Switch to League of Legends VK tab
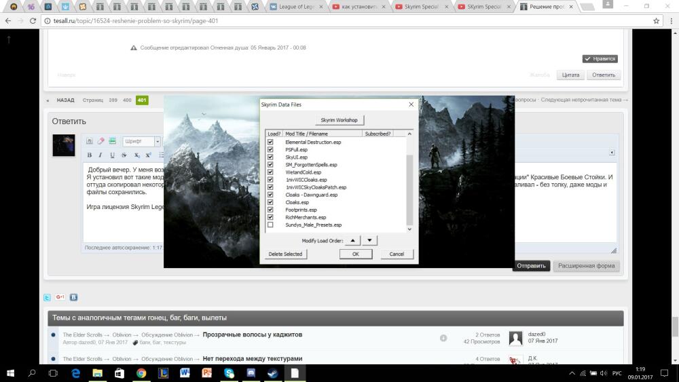679x382 pixels. (x=296, y=7)
